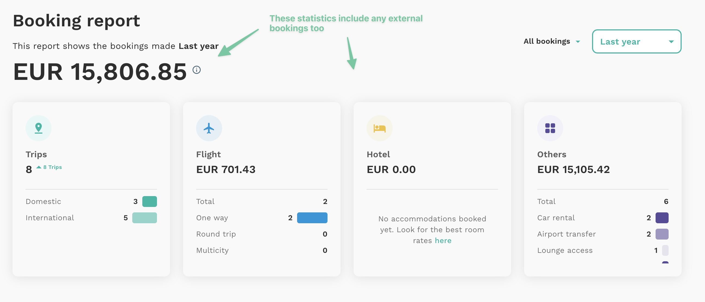Click the Lounge access pale swatch
Image resolution: width=705 pixels, height=302 pixels.
[x=665, y=250]
